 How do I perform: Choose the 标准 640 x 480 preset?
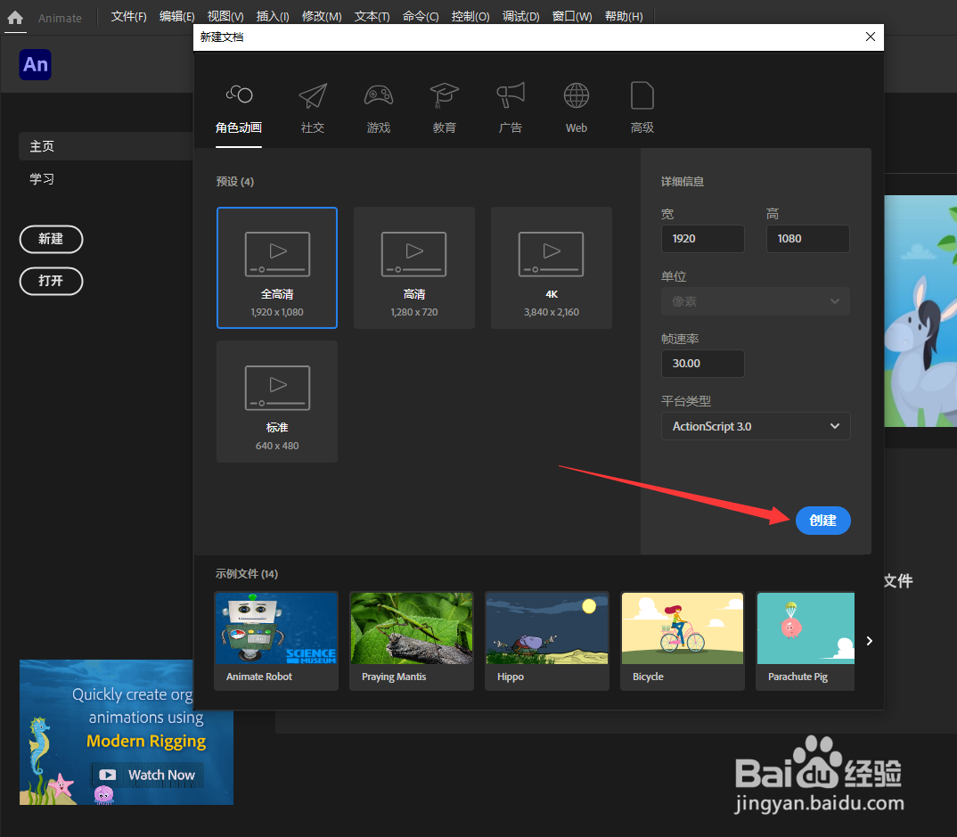click(277, 402)
